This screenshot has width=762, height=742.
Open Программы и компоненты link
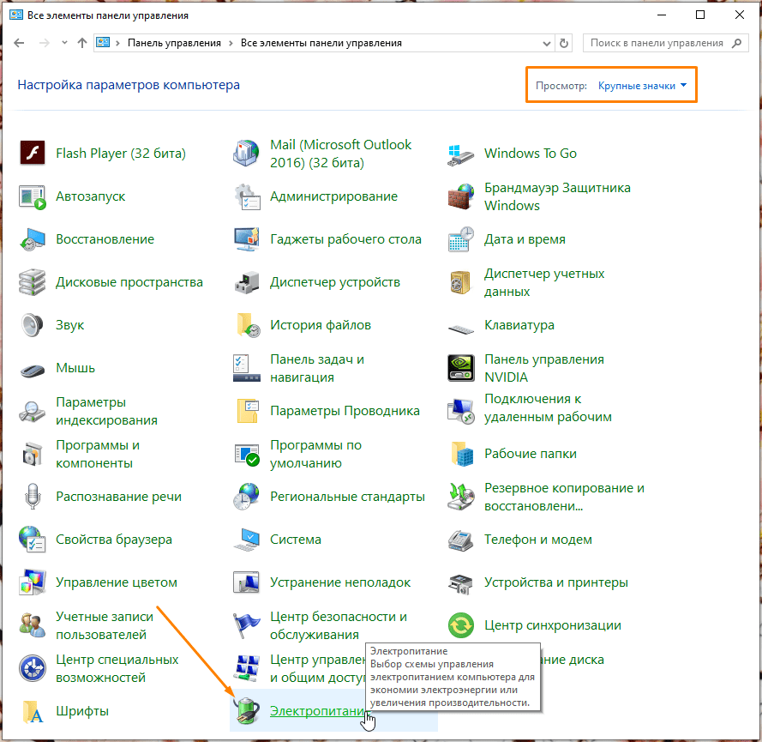click(x=97, y=454)
